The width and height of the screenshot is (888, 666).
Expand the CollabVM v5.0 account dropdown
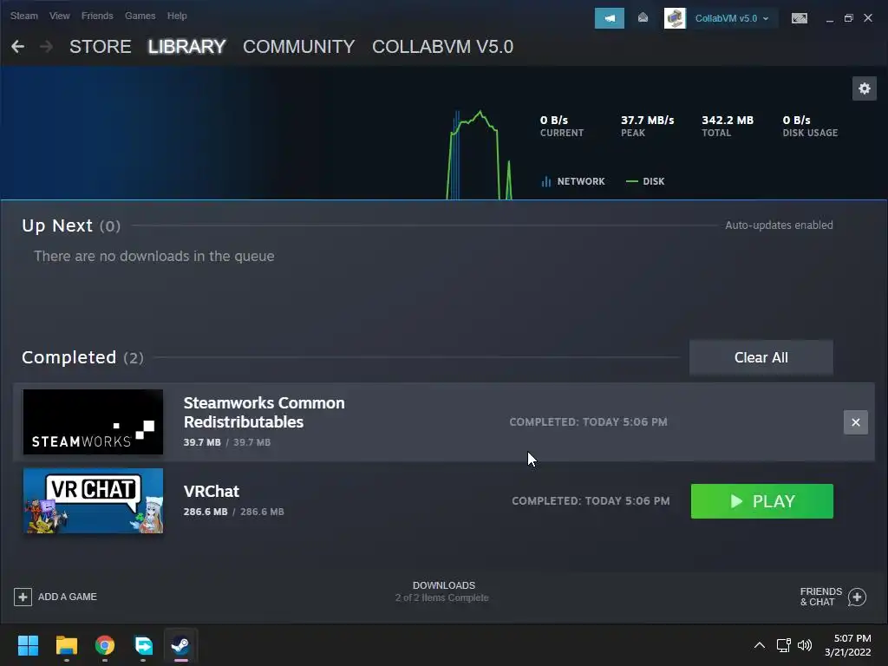tap(732, 18)
